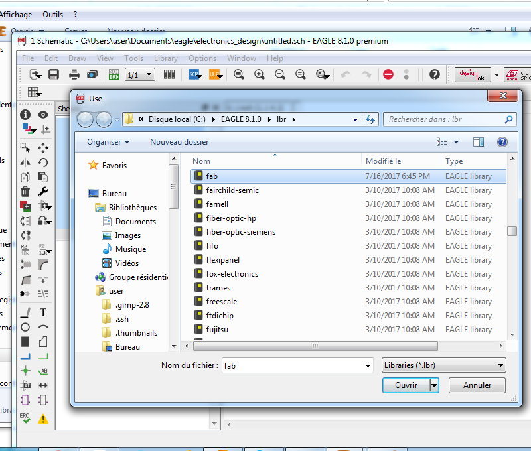Click the Zoom in magnifier

tap(259, 74)
